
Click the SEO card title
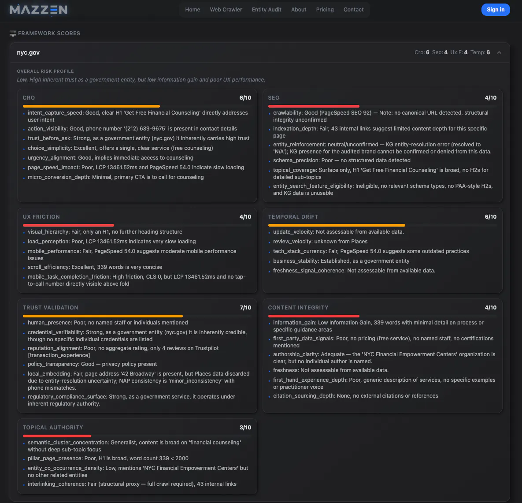pos(274,98)
